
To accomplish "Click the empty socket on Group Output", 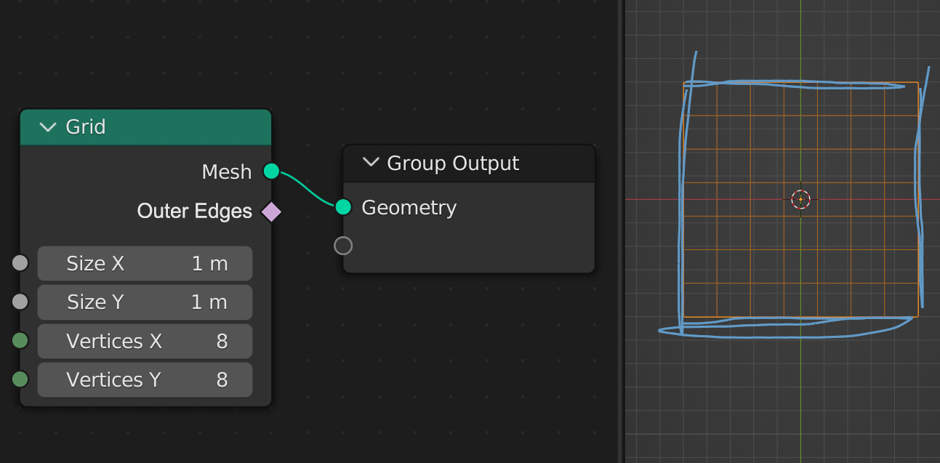I will pyautogui.click(x=343, y=246).
